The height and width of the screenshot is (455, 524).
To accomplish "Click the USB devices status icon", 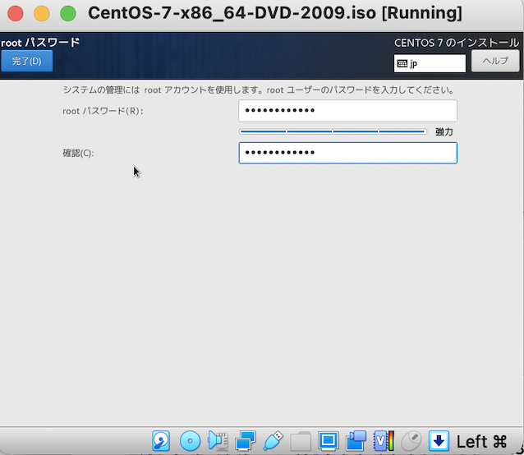I will coord(273,441).
